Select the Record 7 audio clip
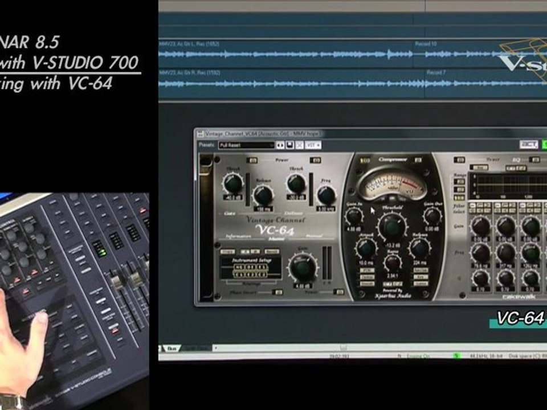Image resolution: width=547 pixels, height=410 pixels. (485, 83)
